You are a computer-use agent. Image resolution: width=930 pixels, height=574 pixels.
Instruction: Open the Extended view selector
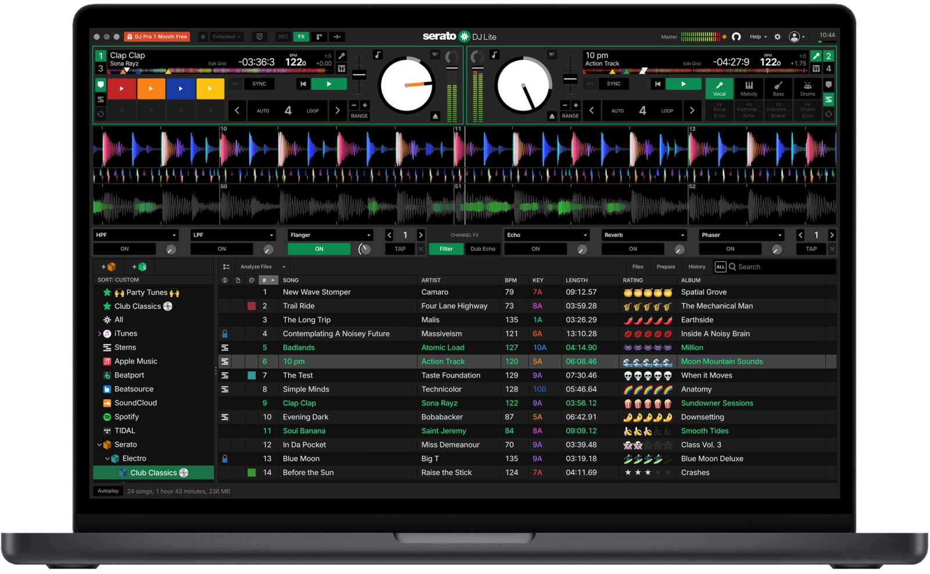[226, 37]
